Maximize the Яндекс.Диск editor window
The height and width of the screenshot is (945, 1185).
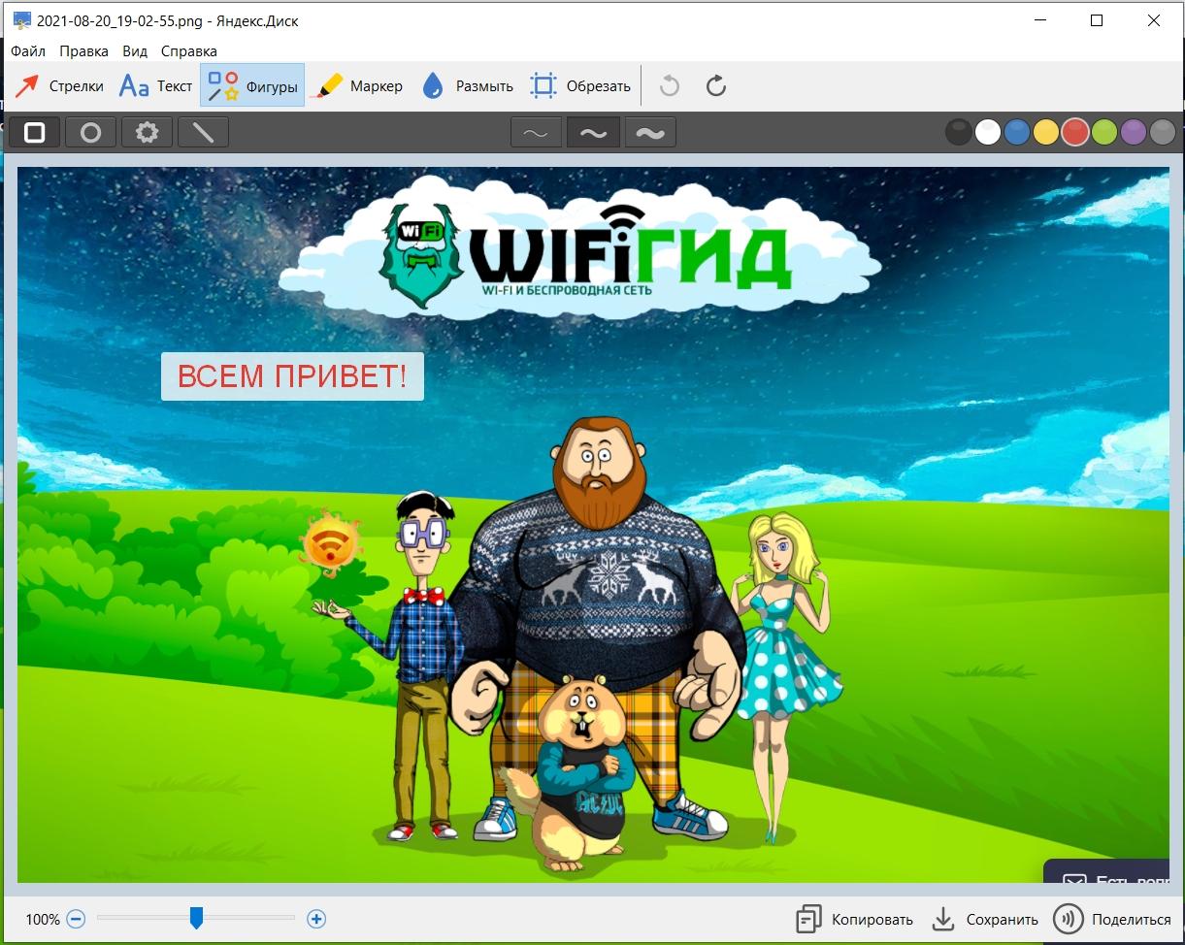click(x=1097, y=20)
